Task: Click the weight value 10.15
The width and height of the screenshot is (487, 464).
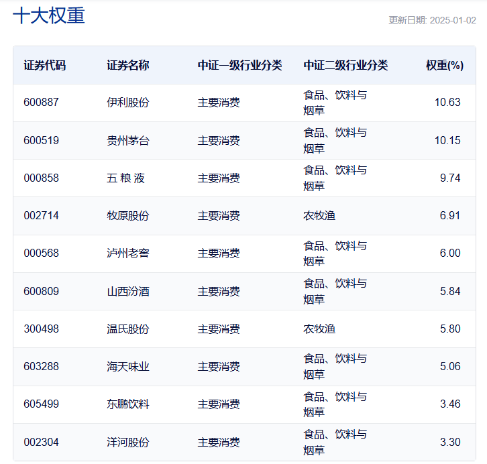Action: [x=447, y=140]
